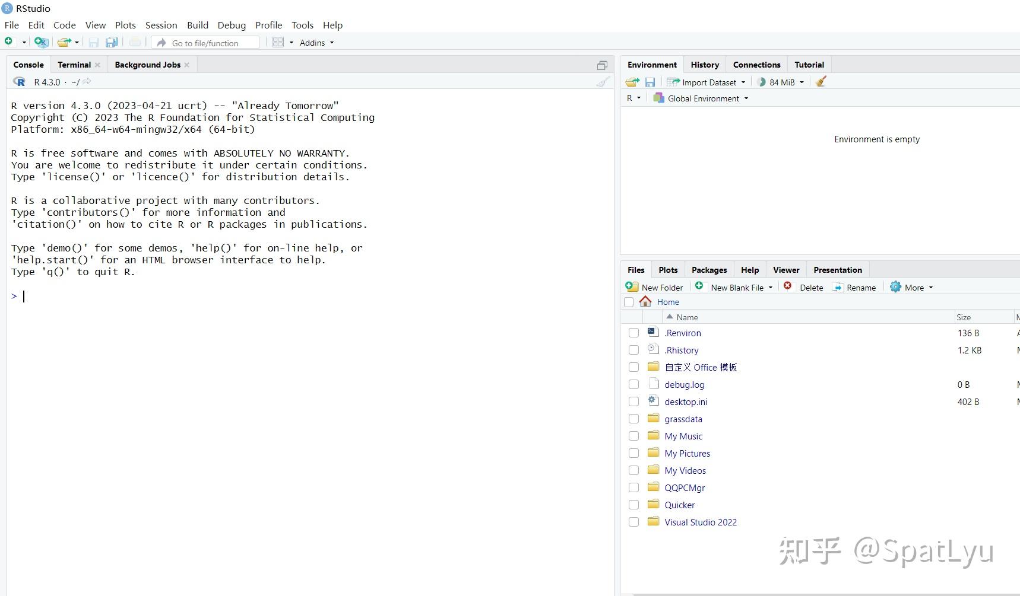The height and width of the screenshot is (596, 1020).
Task: Check the box for My Music
Action: tap(633, 436)
